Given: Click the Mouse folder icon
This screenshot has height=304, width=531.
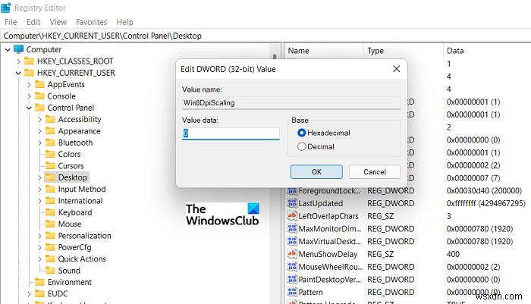Looking at the screenshot, I should (50, 224).
